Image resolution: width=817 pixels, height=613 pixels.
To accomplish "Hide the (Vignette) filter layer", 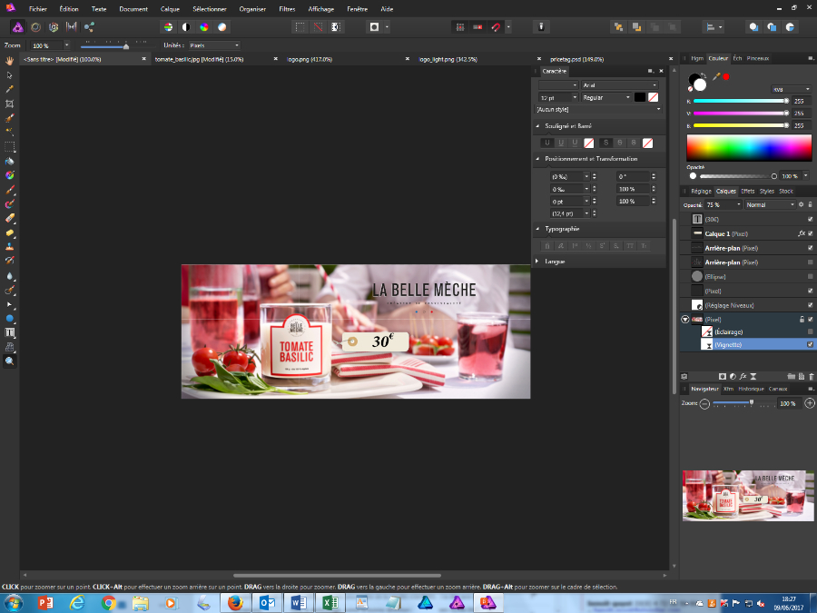I will (811, 344).
